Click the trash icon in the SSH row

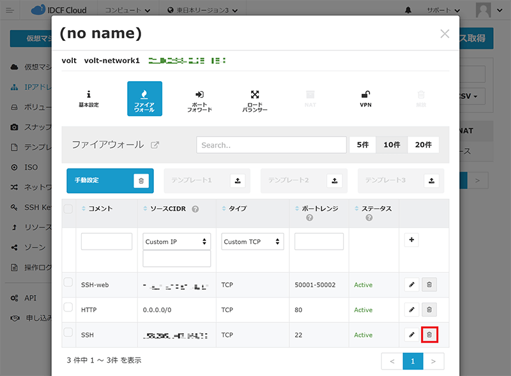[429, 335]
